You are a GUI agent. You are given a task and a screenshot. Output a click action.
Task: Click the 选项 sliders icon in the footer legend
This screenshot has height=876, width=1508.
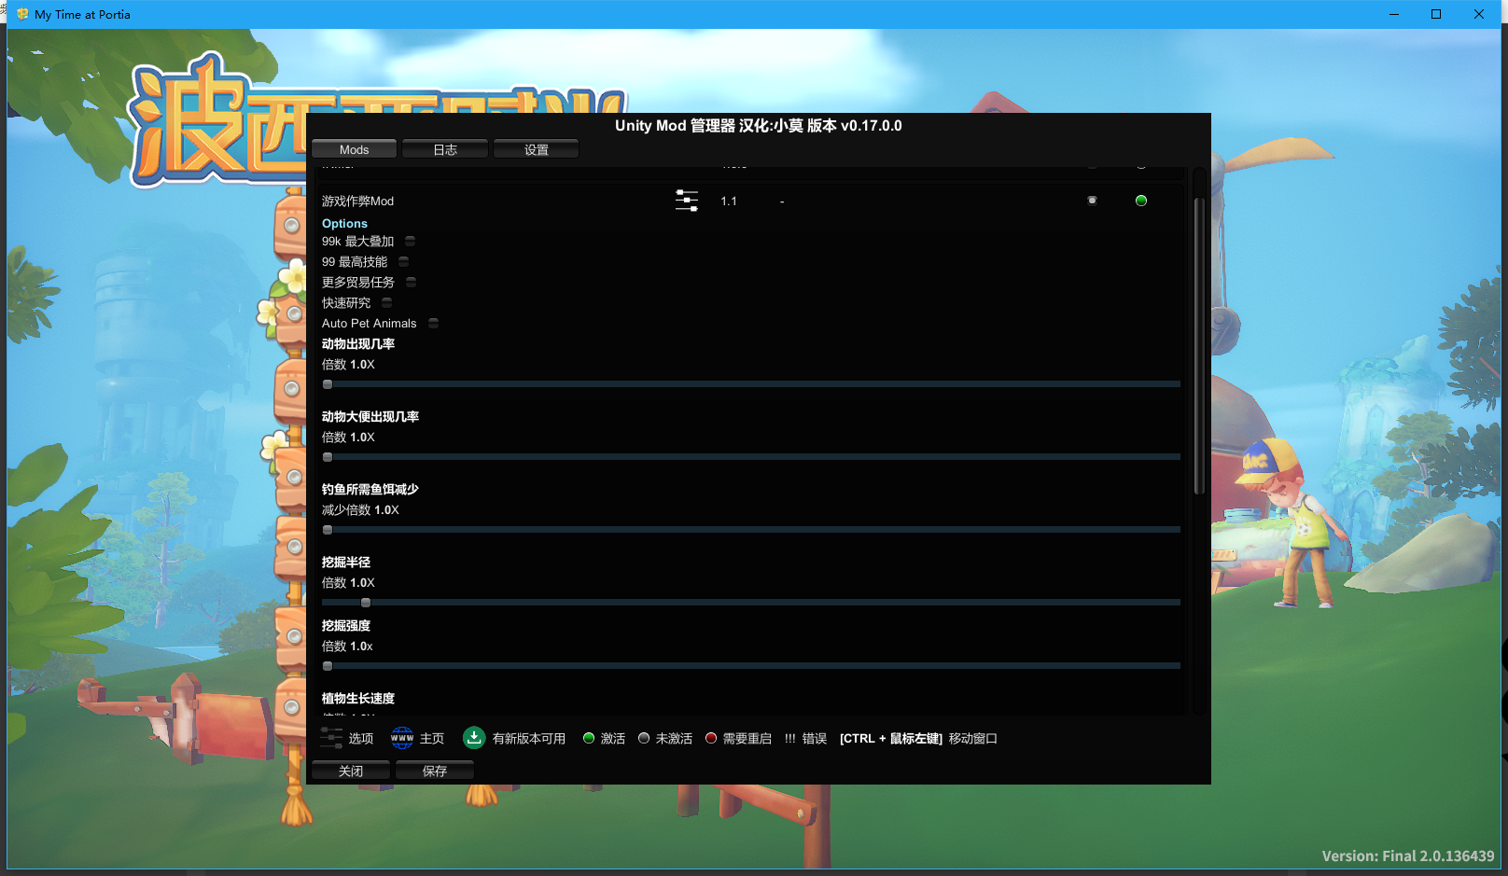pos(331,738)
